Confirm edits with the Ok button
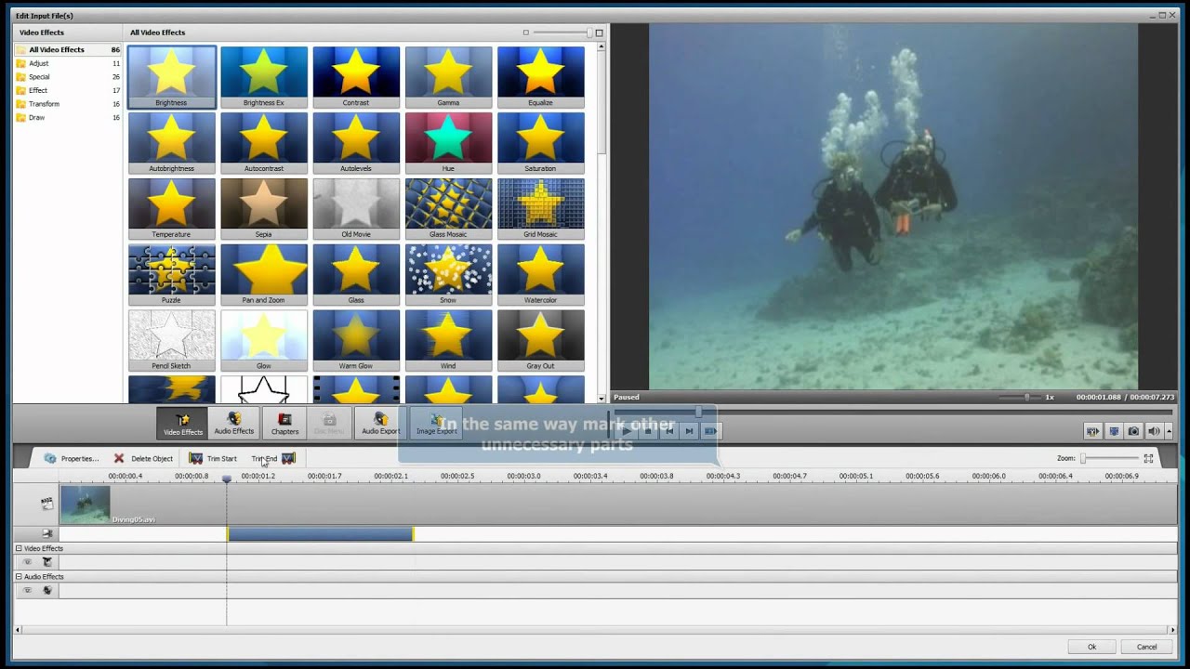 [x=1091, y=647]
